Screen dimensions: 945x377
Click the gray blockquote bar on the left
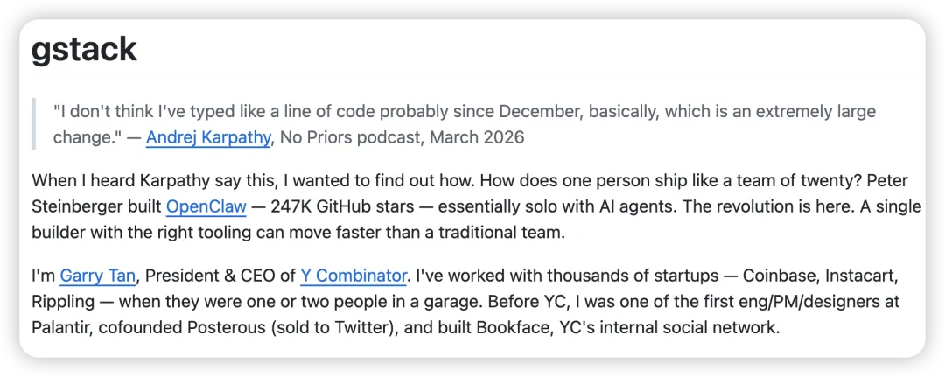pyautogui.click(x=33, y=124)
